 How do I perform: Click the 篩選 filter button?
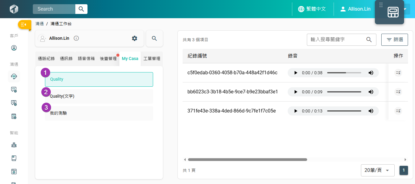pyautogui.click(x=394, y=40)
